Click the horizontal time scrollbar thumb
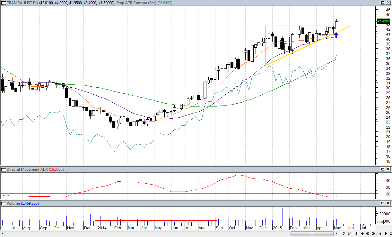Viewport: 392px width, 237px height. coord(311,234)
